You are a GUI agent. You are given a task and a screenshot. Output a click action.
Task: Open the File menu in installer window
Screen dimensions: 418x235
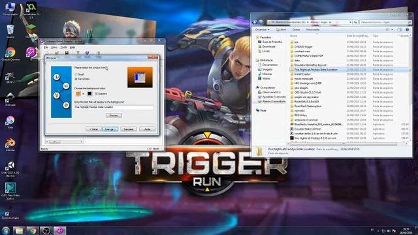[46, 48]
